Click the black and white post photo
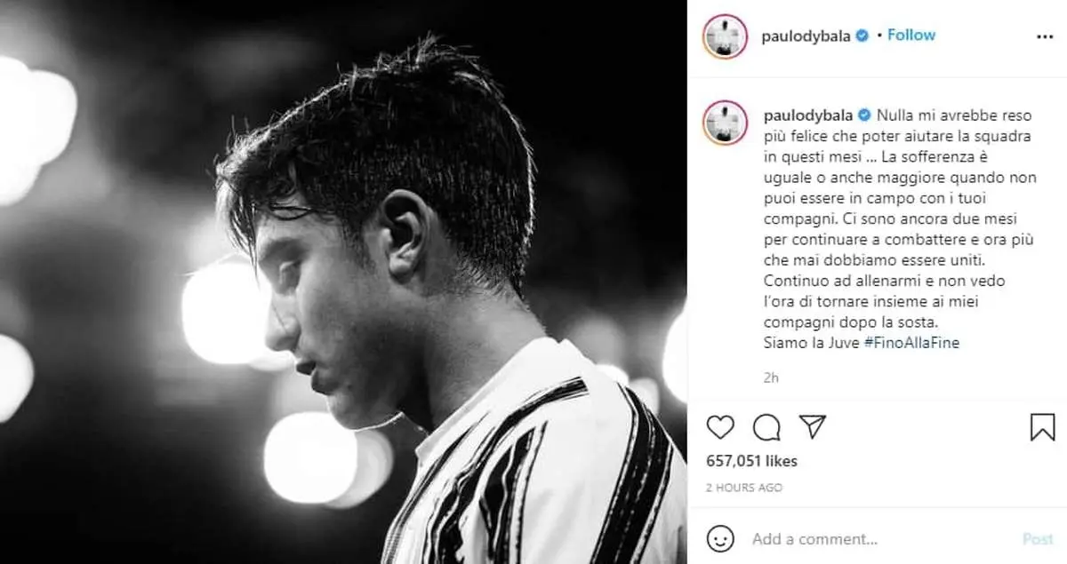The width and height of the screenshot is (1067, 564). (x=343, y=282)
